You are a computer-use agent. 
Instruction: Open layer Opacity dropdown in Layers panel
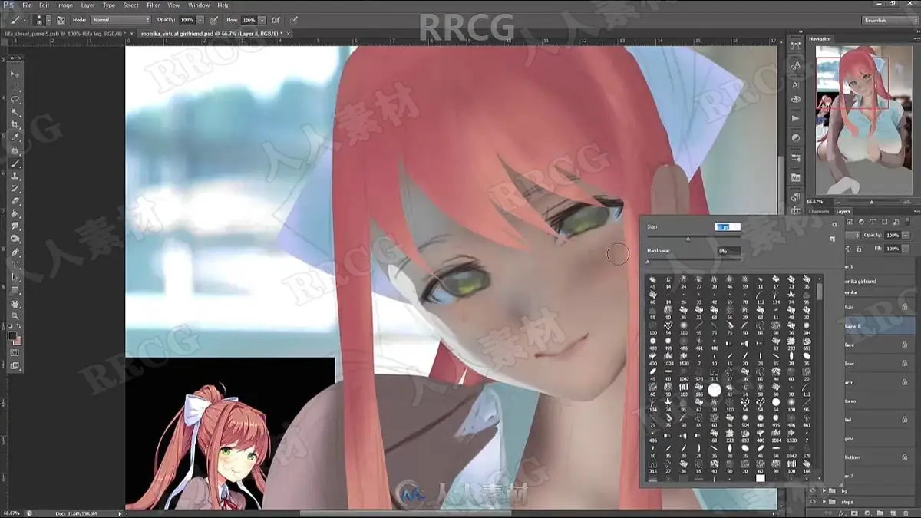coord(905,235)
